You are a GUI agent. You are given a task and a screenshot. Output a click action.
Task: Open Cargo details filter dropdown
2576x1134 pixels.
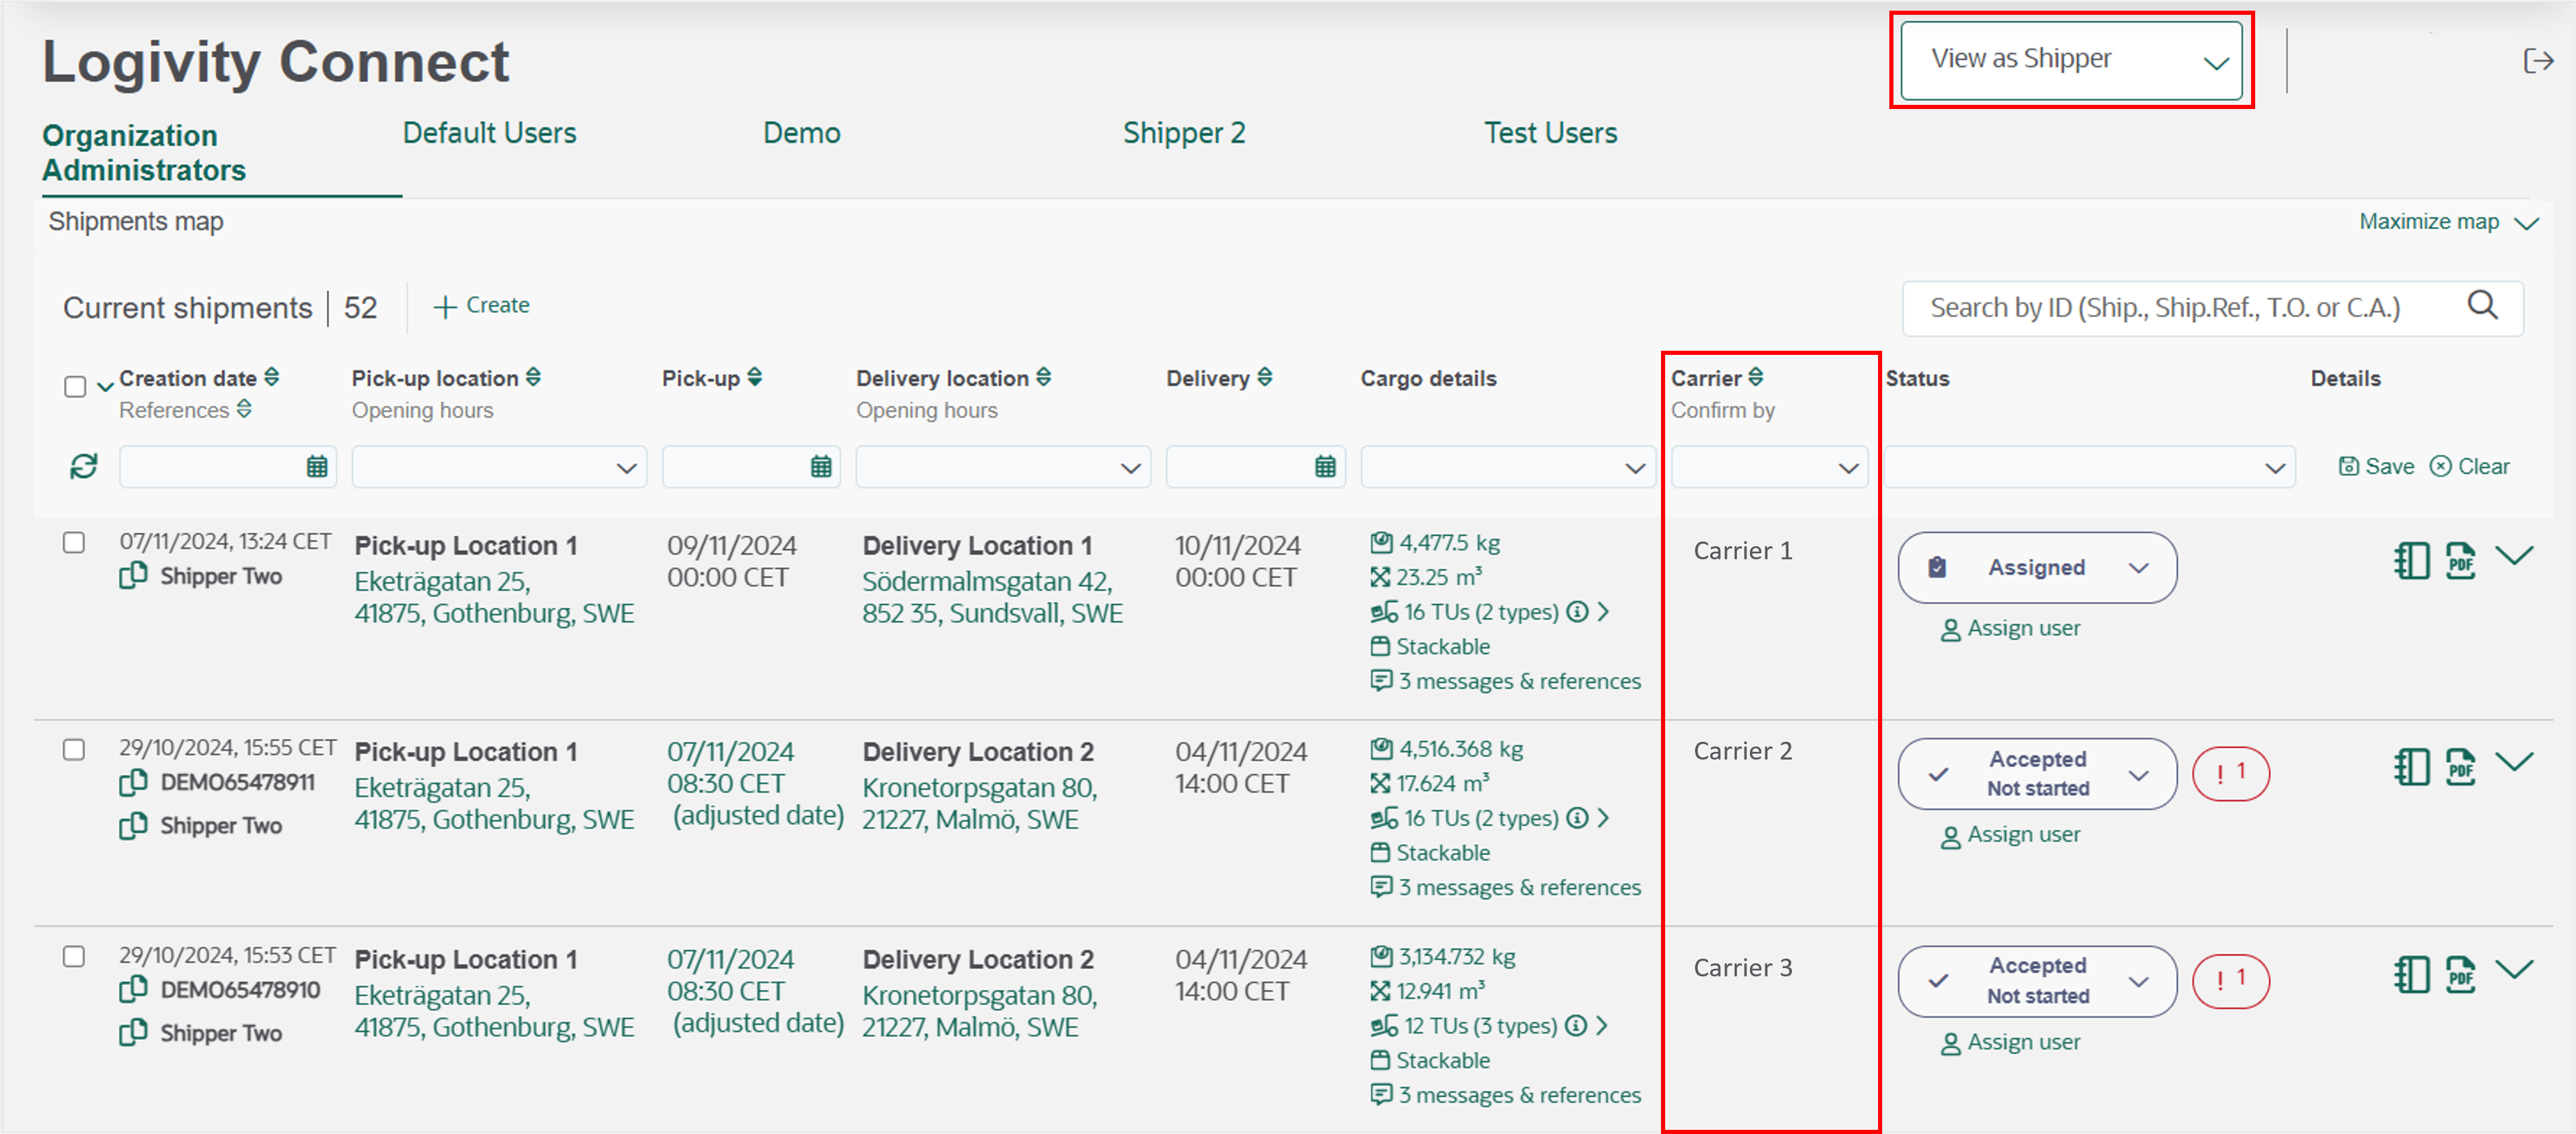pyautogui.click(x=1508, y=467)
